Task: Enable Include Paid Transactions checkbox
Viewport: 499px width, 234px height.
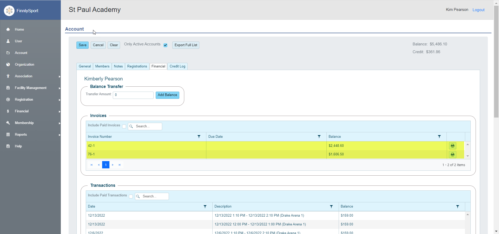Action: click(x=131, y=196)
